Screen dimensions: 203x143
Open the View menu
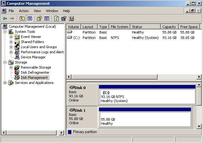click(x=37, y=11)
